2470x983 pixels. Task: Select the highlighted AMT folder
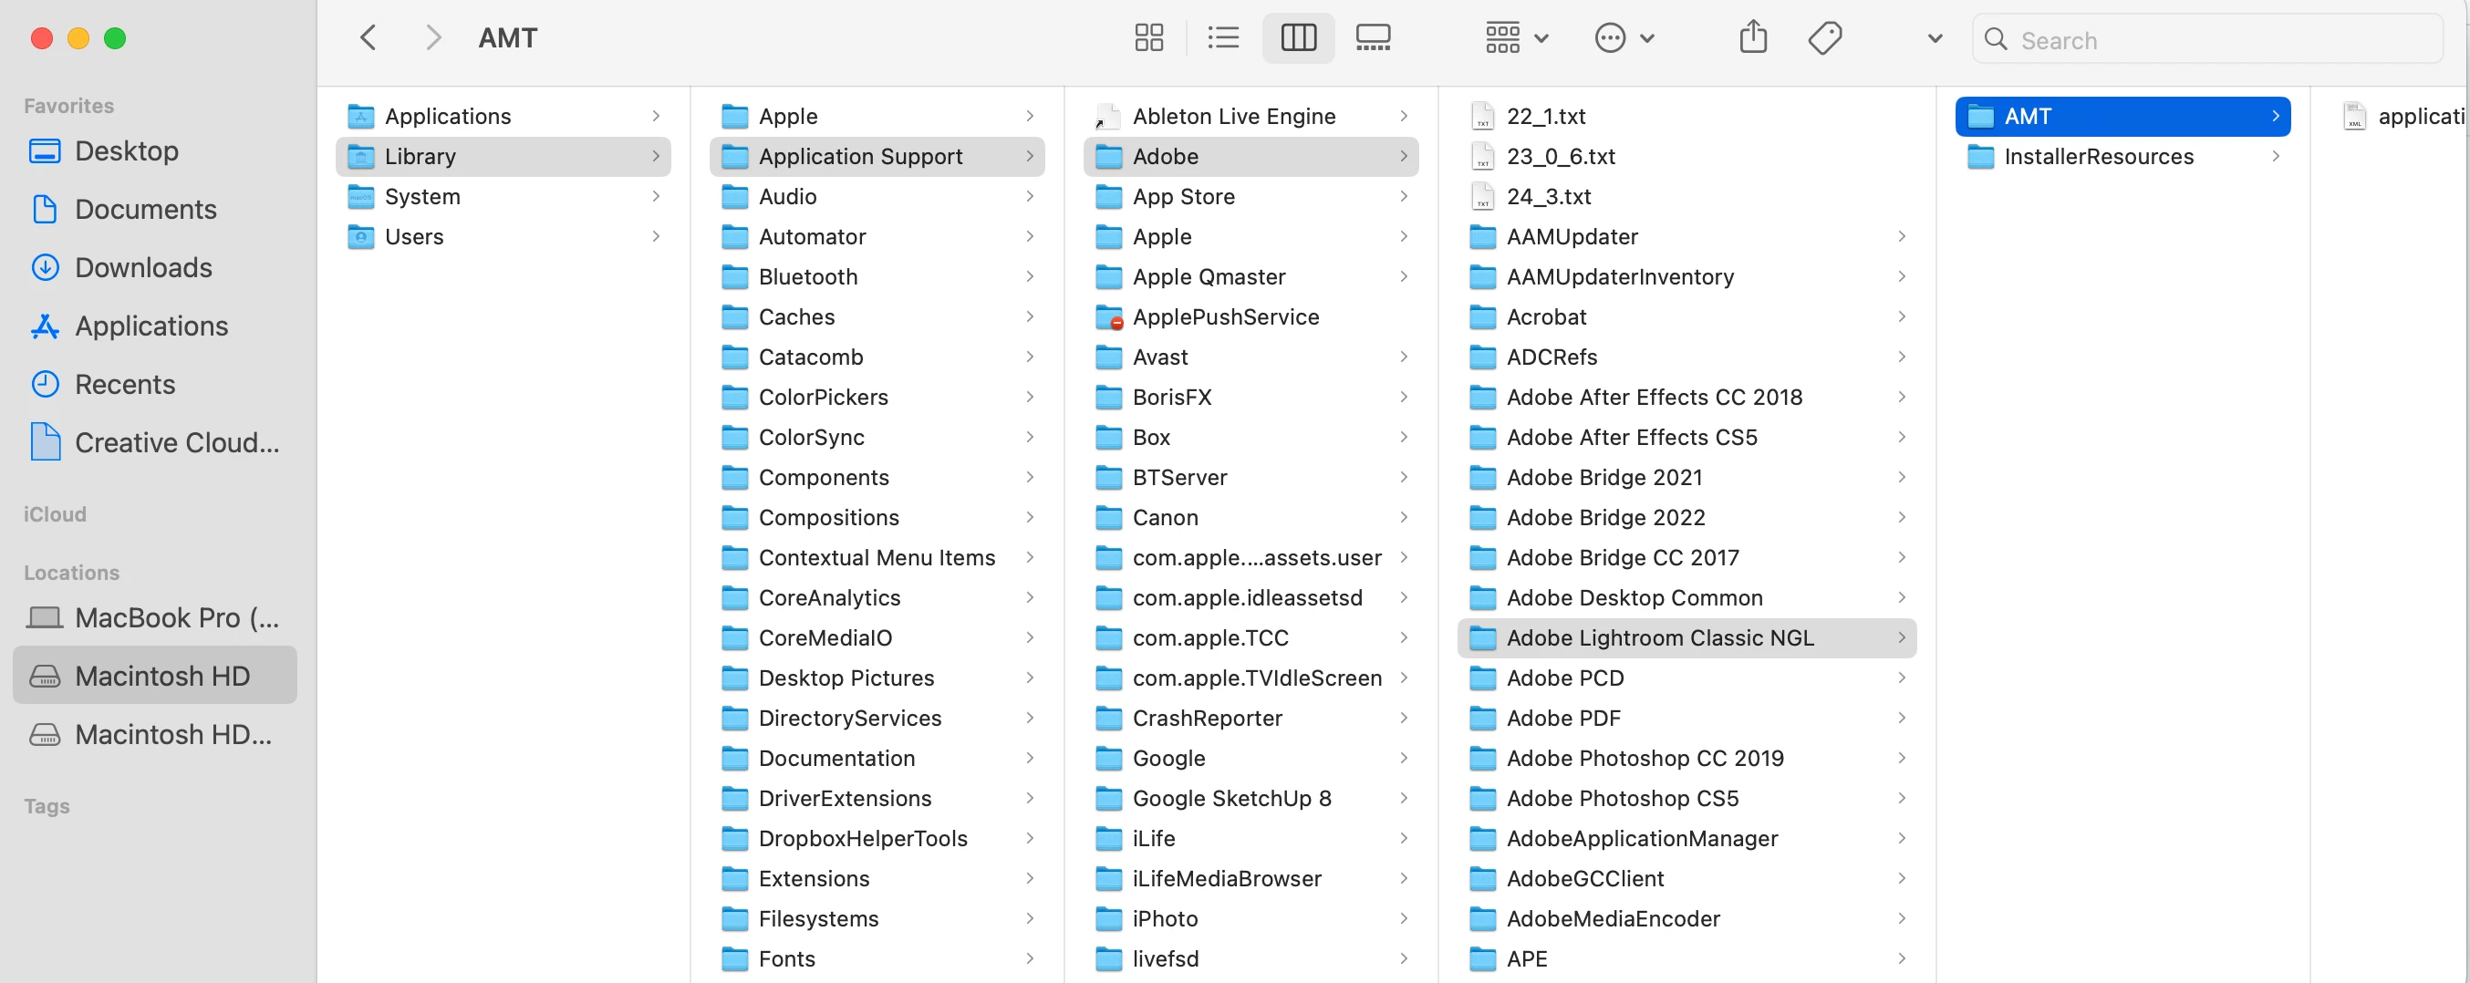click(2122, 116)
